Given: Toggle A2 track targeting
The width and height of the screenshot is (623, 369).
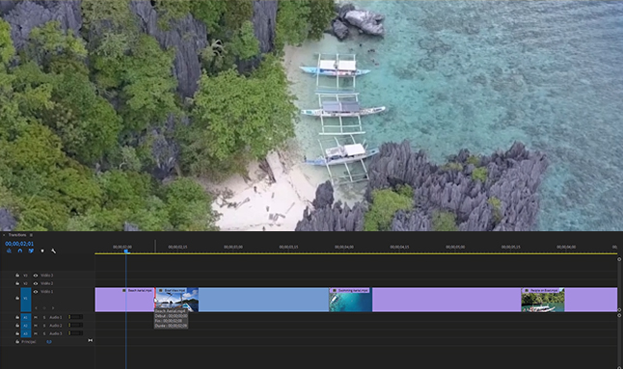Looking at the screenshot, I should (x=25, y=326).
